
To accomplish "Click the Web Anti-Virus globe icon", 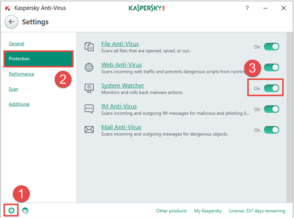I will tap(89, 67).
